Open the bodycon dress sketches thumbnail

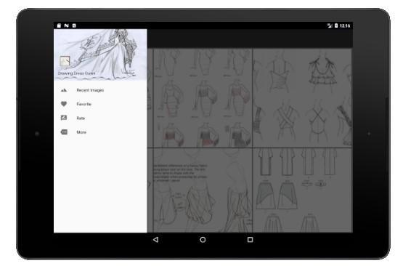pos(200,98)
